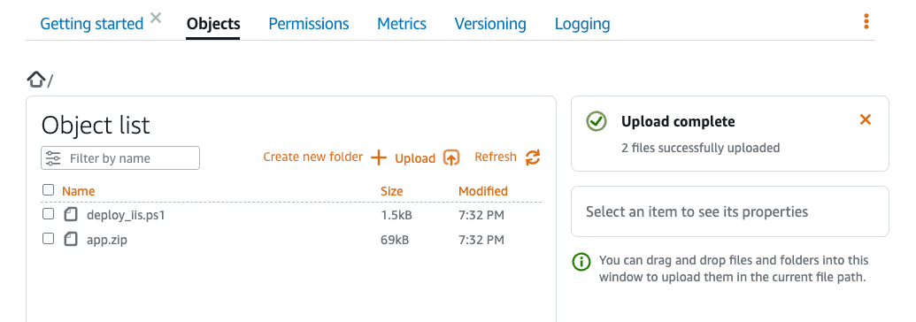Click the deploy_iis.ps1 file icon
The height and width of the screenshot is (322, 916).
[71, 214]
